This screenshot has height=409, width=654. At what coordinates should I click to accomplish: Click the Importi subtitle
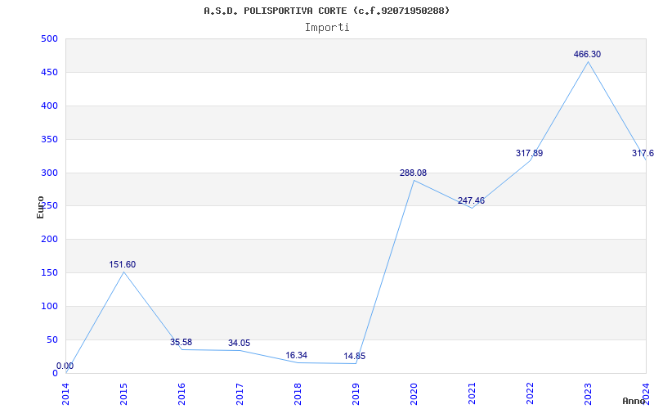coord(327,28)
